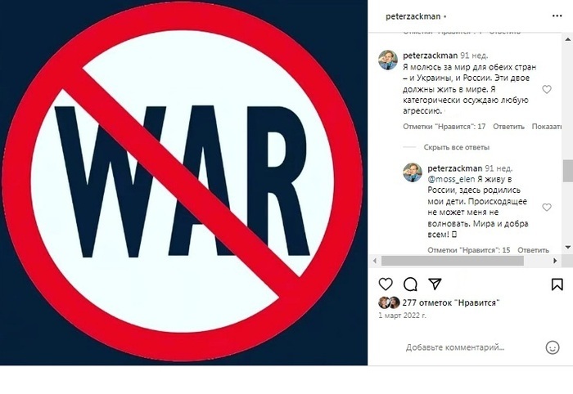Viewport: 573px width, 394px height.
Task: Like the comment about peace for both countries
Action: pos(547,89)
